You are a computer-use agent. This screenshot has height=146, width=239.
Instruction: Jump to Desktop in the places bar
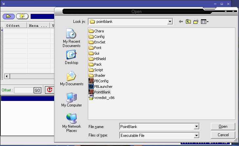click(x=71, y=57)
